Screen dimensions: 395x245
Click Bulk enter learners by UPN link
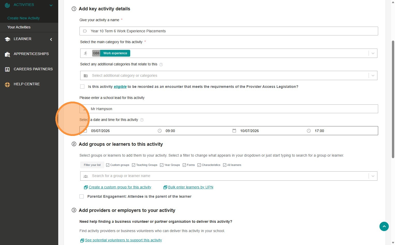(191, 187)
